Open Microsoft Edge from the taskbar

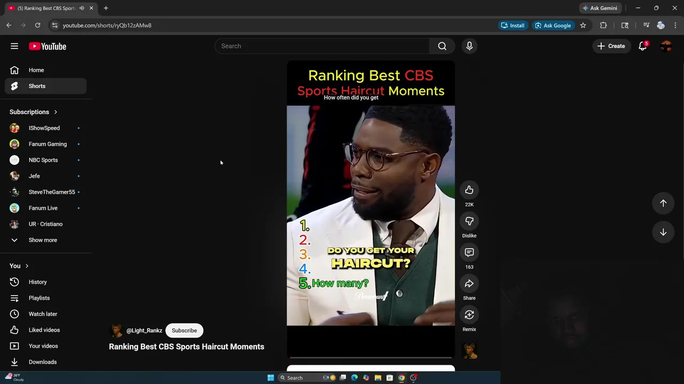point(354,378)
